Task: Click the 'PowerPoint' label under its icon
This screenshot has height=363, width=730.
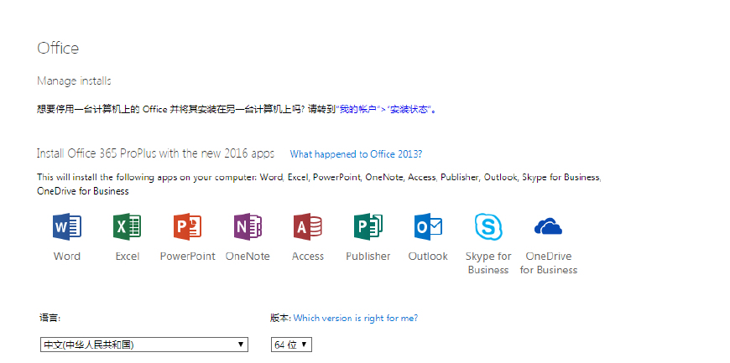Action: point(188,256)
